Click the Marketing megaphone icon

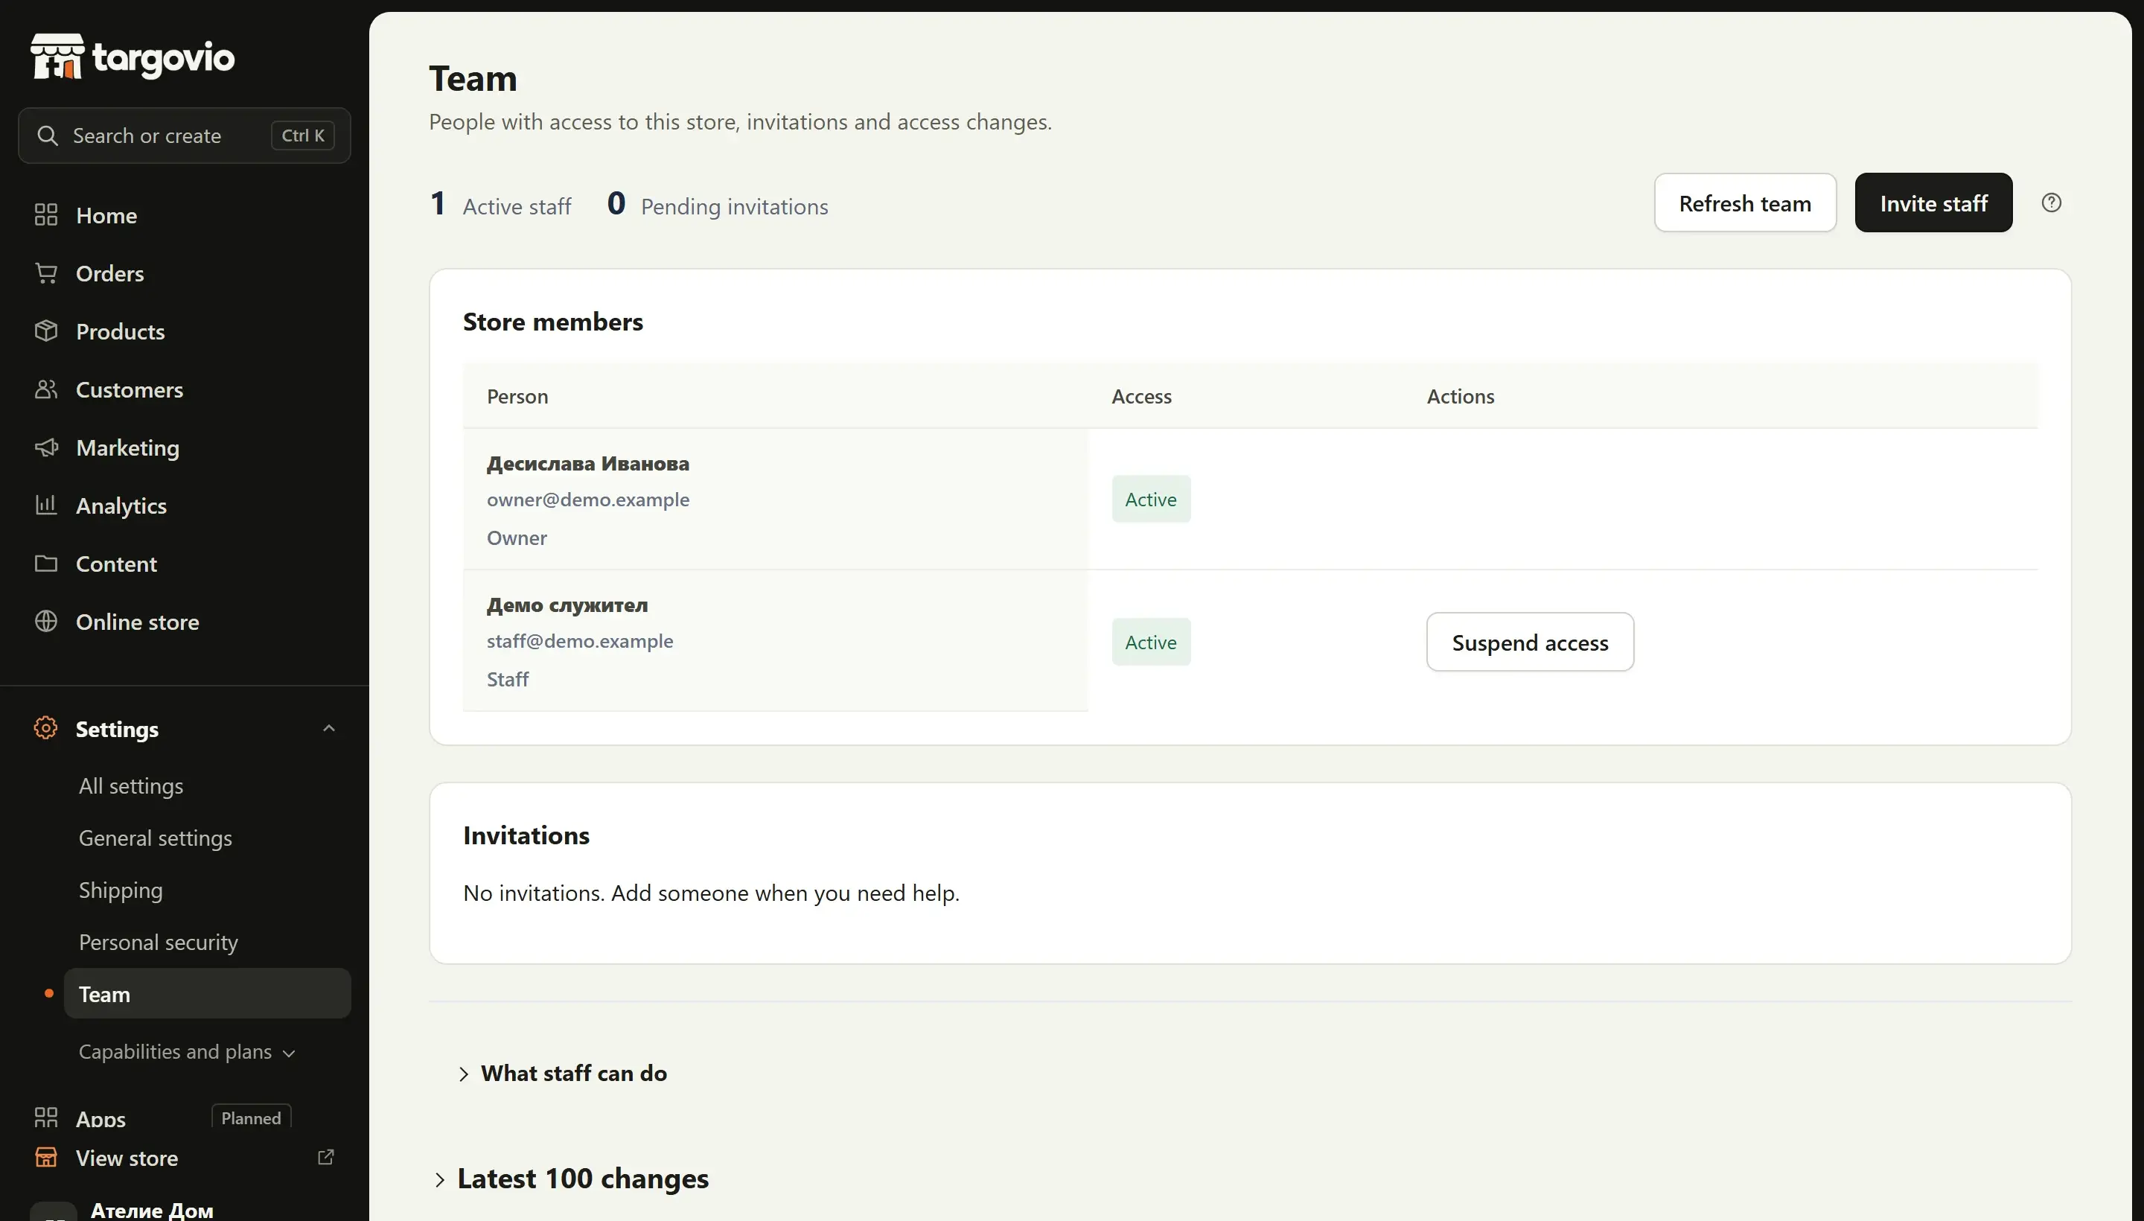point(46,447)
